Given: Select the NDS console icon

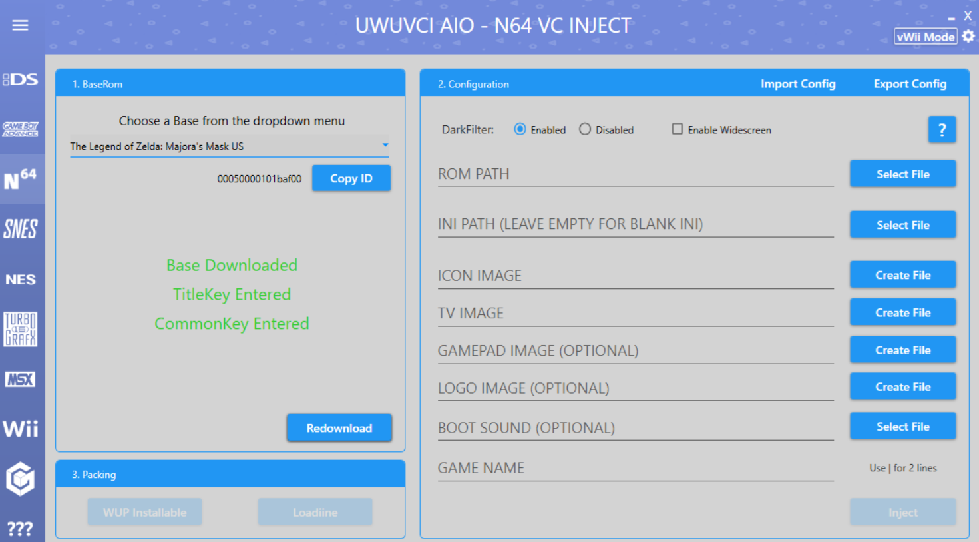Looking at the screenshot, I should point(21,79).
